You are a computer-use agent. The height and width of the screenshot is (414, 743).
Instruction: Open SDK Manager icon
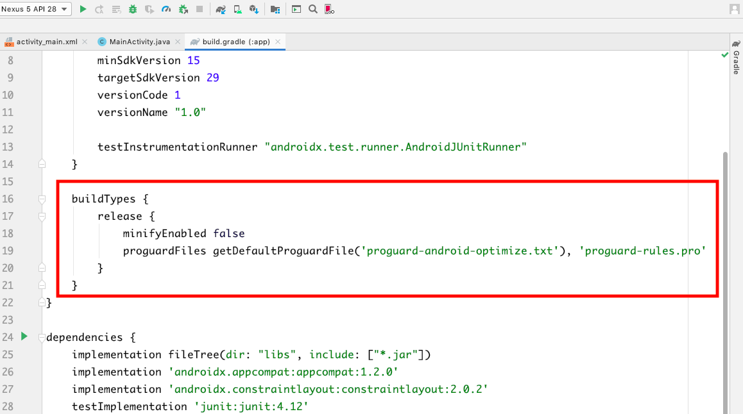(x=254, y=9)
